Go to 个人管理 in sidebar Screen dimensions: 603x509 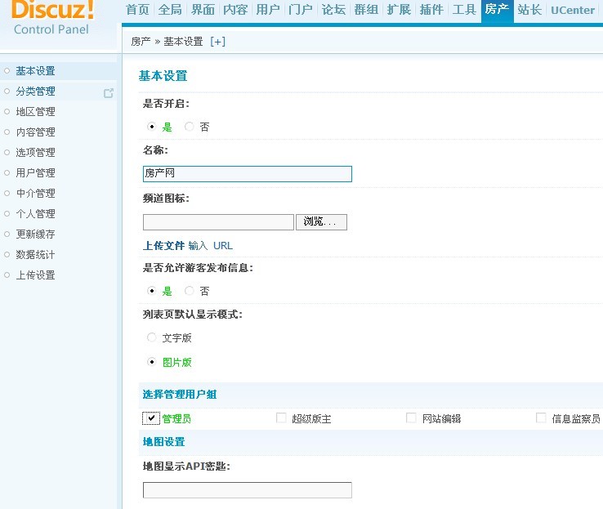point(35,213)
